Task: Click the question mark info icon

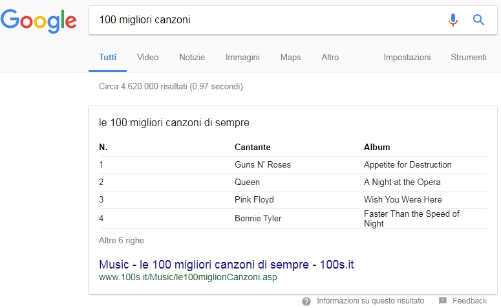Action: point(306,302)
